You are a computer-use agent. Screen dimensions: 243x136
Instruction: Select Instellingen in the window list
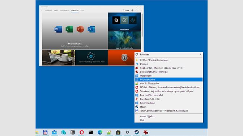point(169,76)
